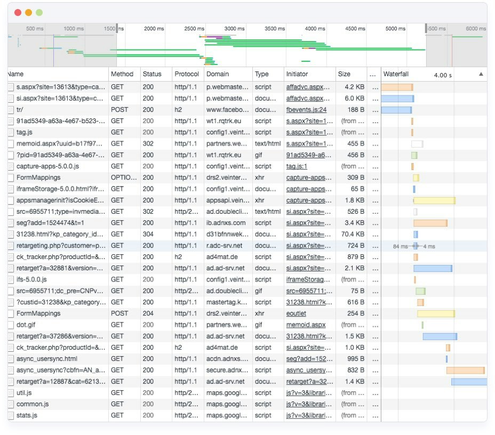Open async_usersy... initiator link
This screenshot has height=435, width=495.
(309, 370)
